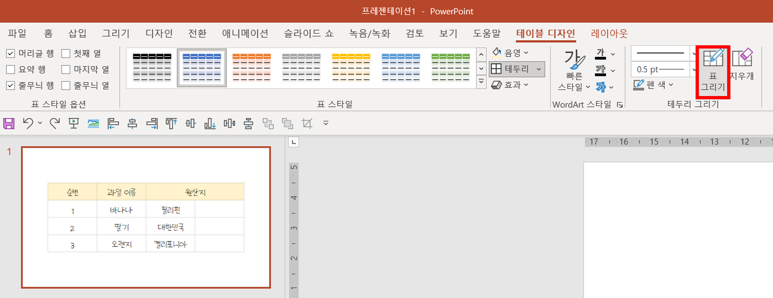
Task: Align objects right icon
Action: (152, 123)
